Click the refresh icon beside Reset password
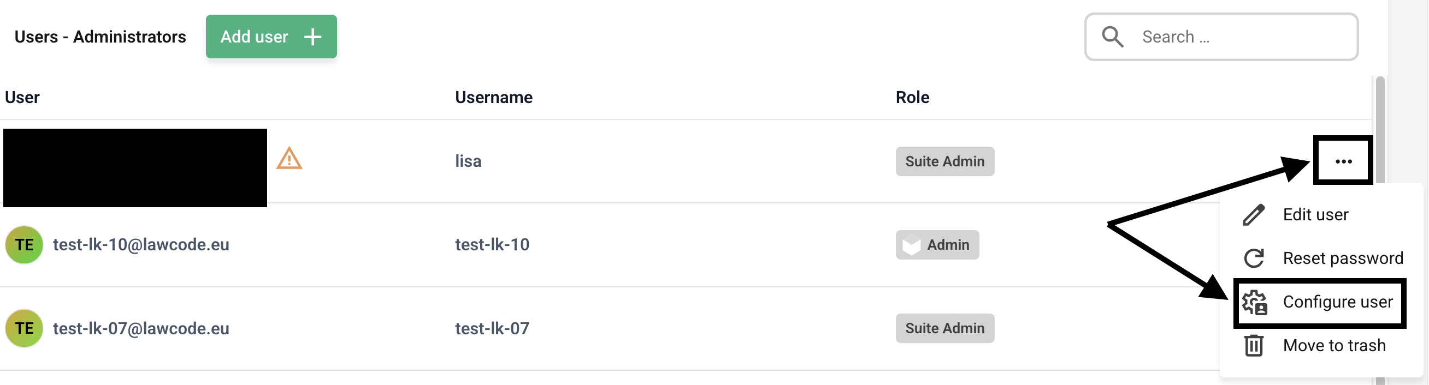Viewport: 1429px width, 385px height. (x=1254, y=258)
